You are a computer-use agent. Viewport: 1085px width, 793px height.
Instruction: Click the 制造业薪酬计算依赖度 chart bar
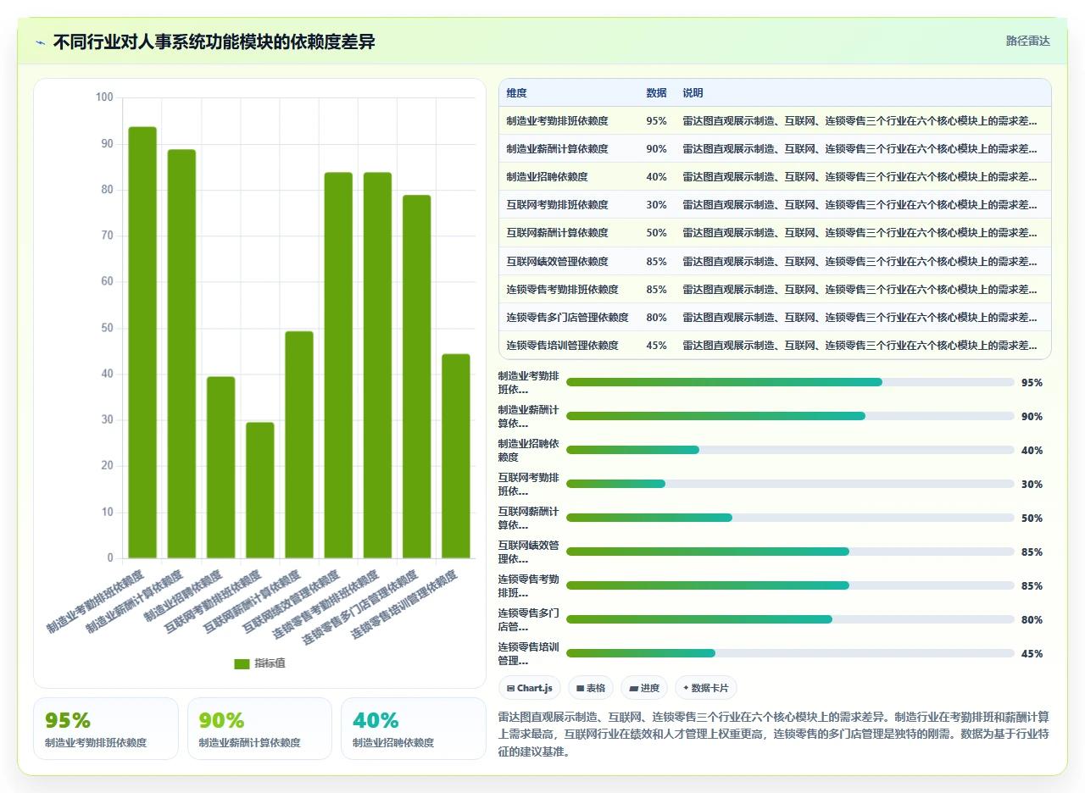click(181, 354)
